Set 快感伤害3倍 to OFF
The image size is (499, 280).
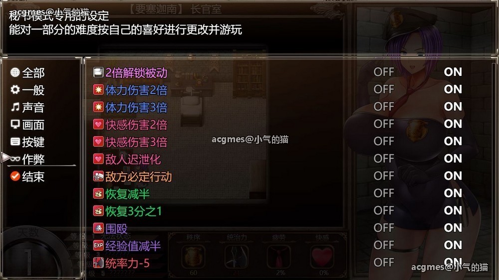tap(384, 141)
